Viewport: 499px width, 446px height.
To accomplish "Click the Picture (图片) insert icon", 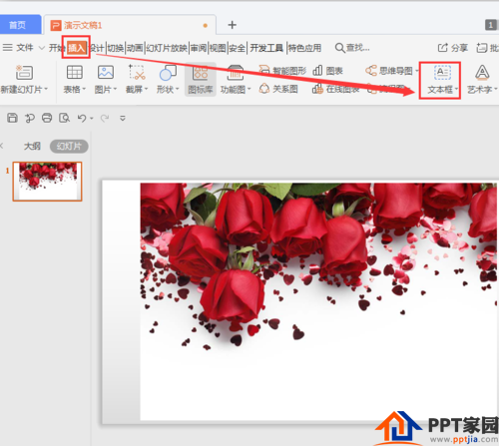I will (x=106, y=72).
